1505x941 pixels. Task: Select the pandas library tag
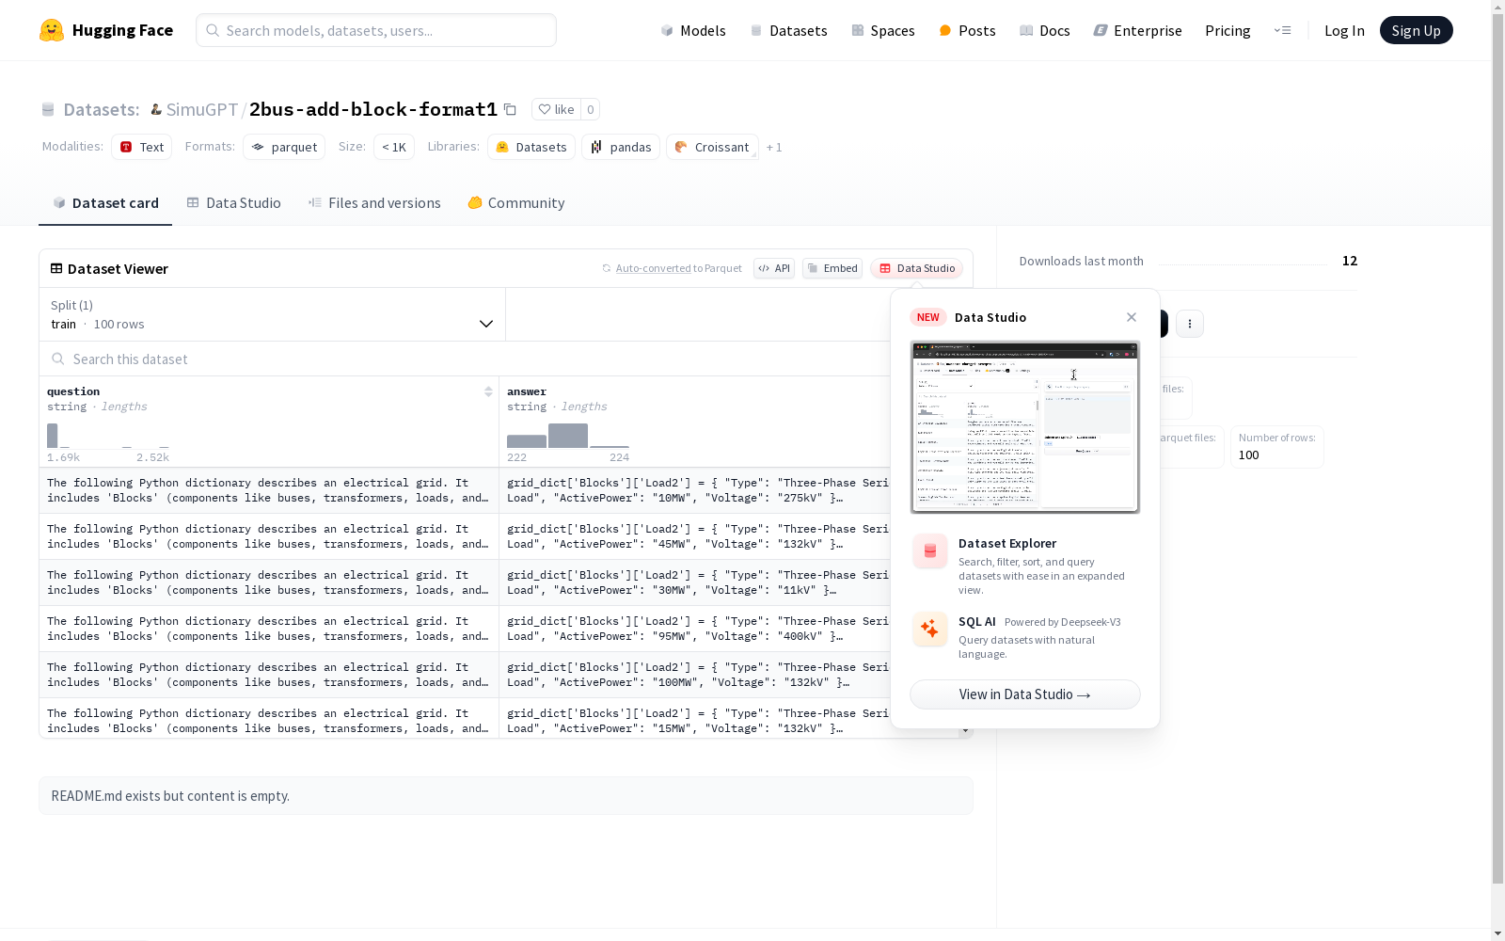(621, 147)
